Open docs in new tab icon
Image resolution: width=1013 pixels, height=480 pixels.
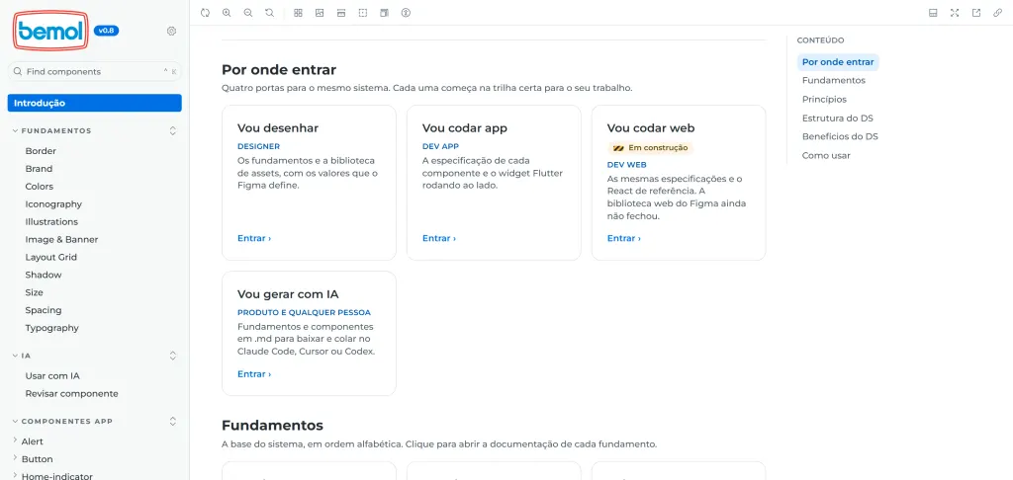coord(976,12)
